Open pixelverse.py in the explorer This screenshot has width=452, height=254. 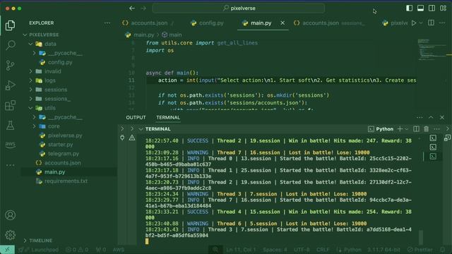tap(65, 135)
